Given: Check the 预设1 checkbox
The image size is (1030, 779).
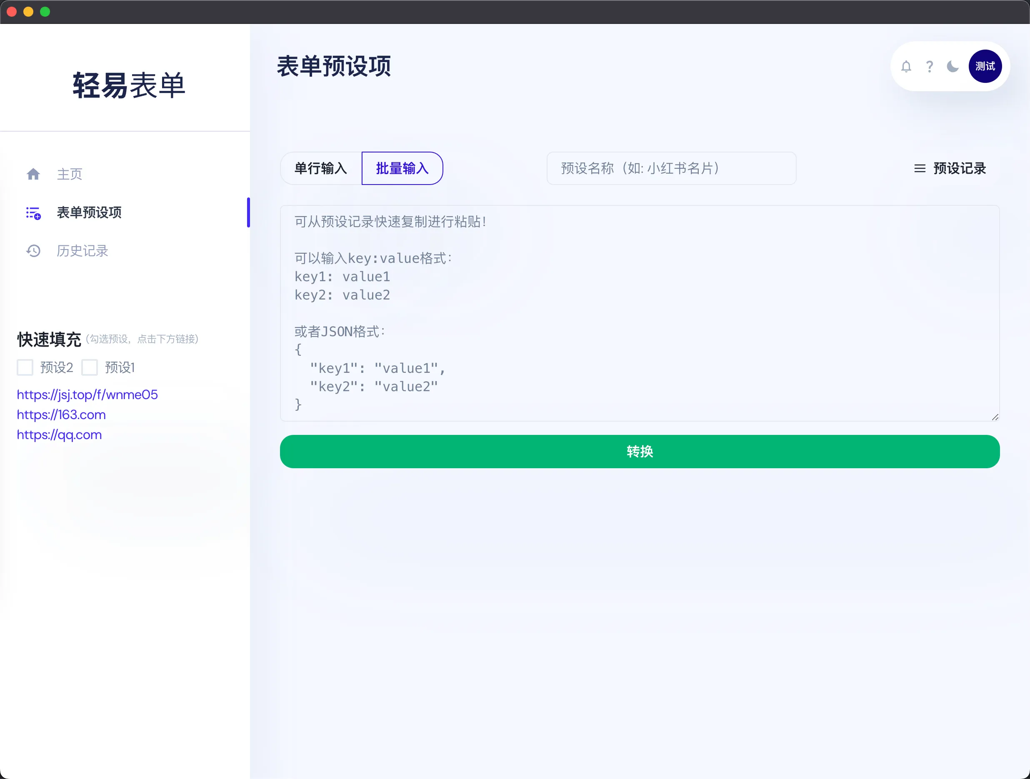Looking at the screenshot, I should [x=90, y=367].
